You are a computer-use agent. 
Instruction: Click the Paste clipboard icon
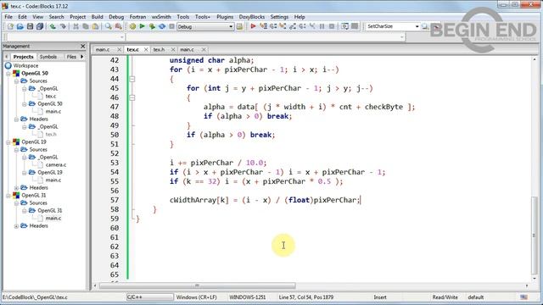pyautogui.click(x=95, y=26)
